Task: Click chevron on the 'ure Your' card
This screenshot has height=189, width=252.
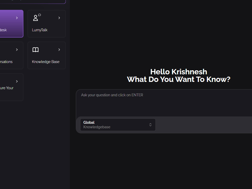Action: tap(17, 81)
